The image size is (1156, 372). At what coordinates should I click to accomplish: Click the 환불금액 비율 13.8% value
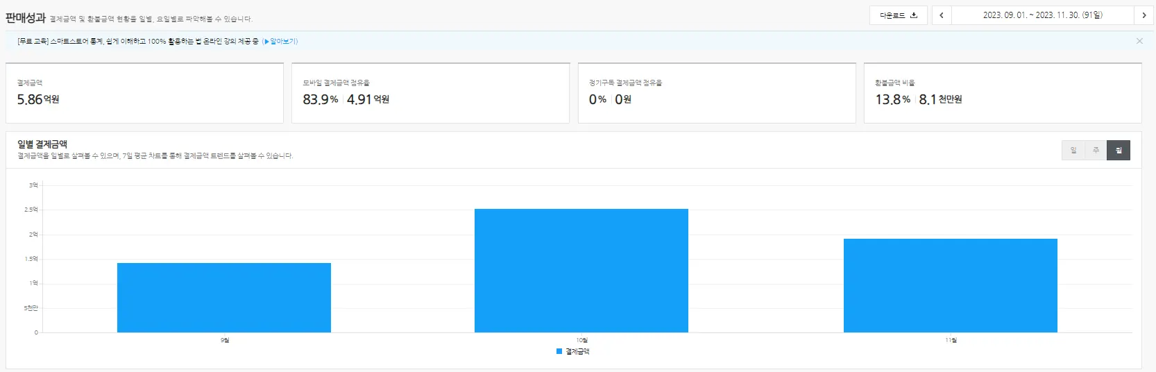pos(893,99)
